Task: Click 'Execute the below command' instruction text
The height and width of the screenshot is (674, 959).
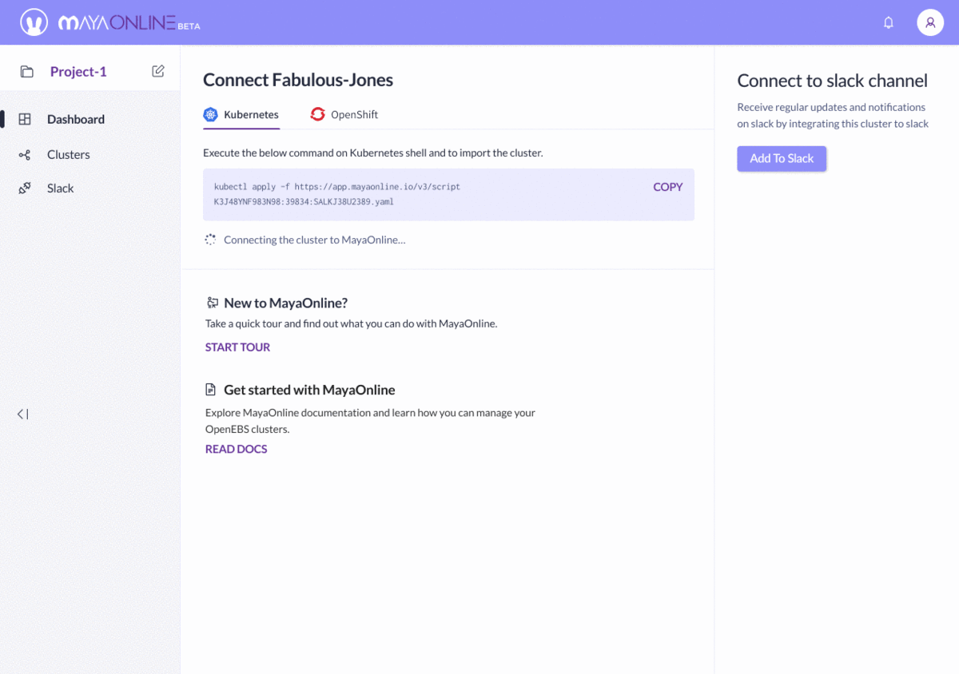Action: click(373, 153)
